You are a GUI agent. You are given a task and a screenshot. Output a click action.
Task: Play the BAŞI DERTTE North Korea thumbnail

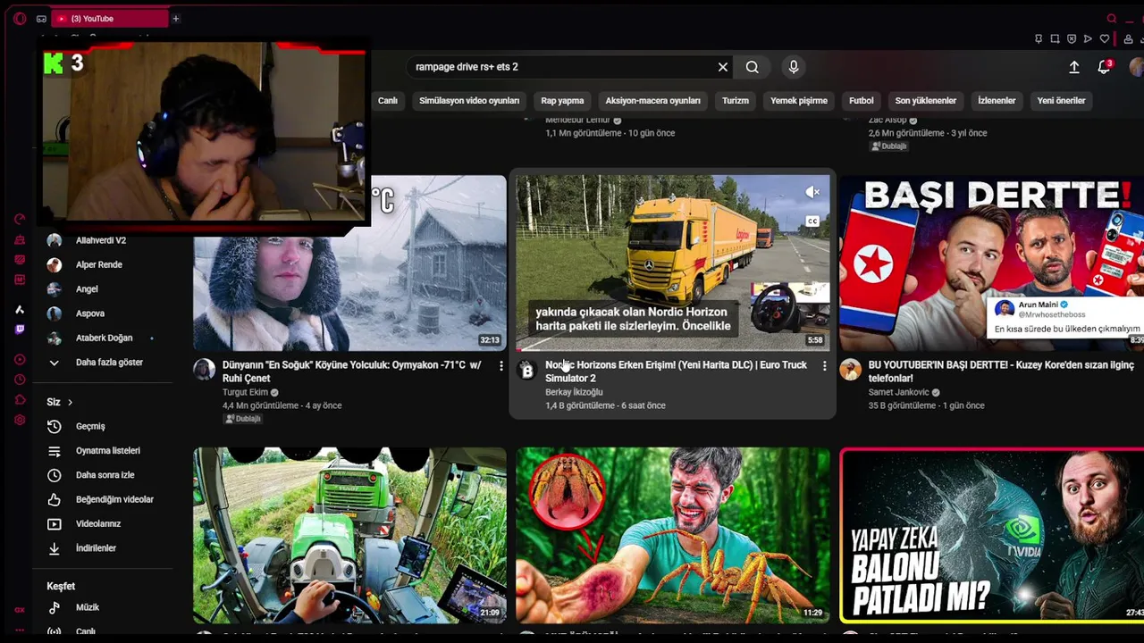click(991, 263)
